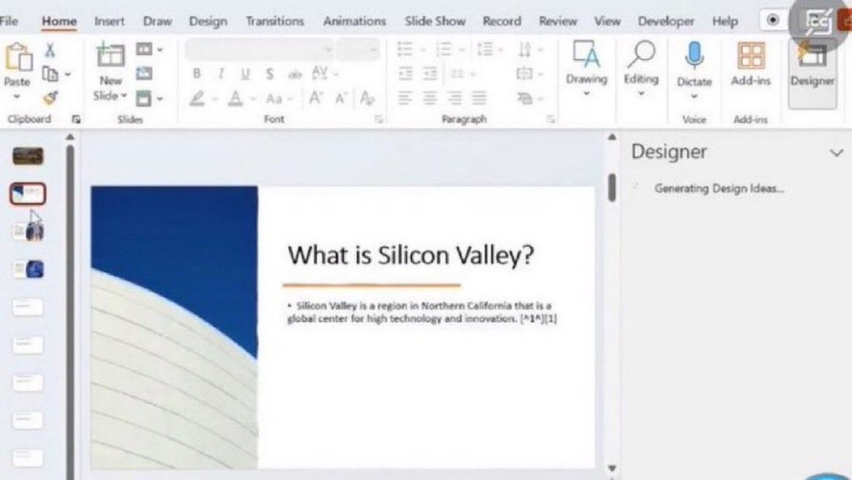Viewport: 852px width, 480px height.
Task: Open the slide Layout icon
Action: point(144,50)
